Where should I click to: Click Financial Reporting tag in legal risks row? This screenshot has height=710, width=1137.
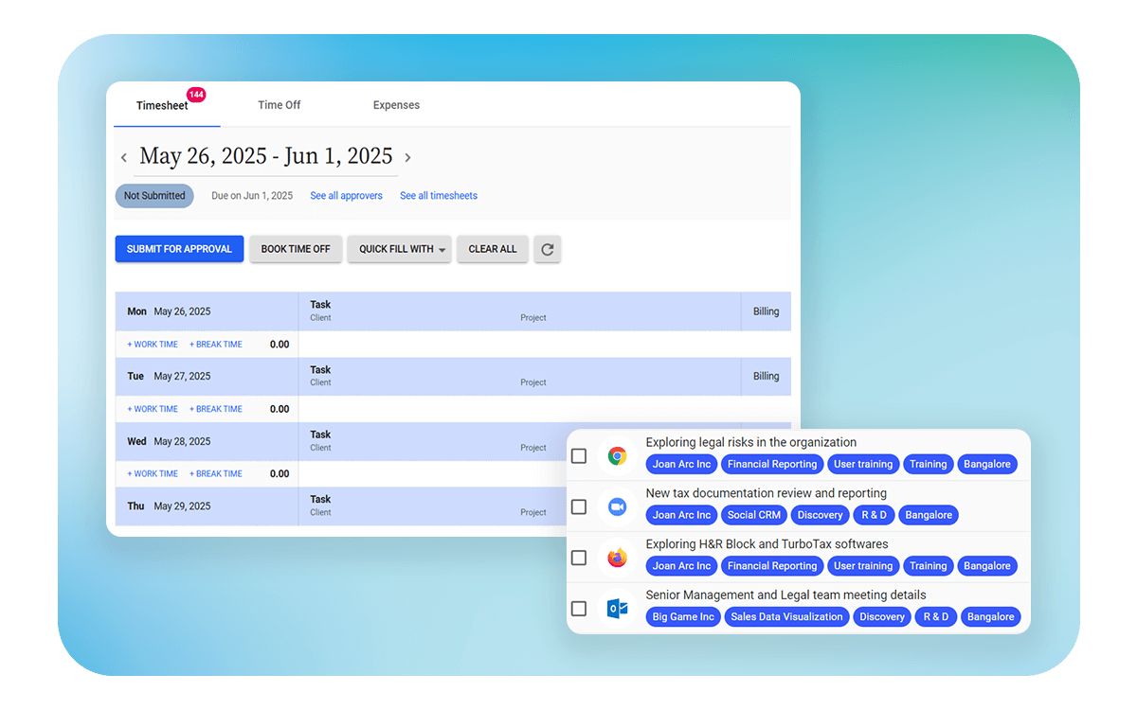coord(772,464)
